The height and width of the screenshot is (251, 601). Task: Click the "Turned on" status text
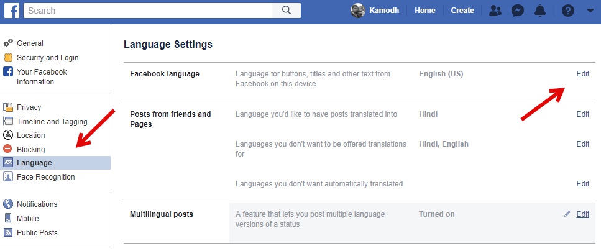pos(436,214)
